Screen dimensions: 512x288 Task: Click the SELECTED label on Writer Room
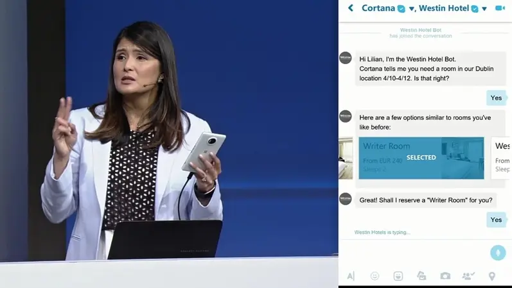coord(421,158)
